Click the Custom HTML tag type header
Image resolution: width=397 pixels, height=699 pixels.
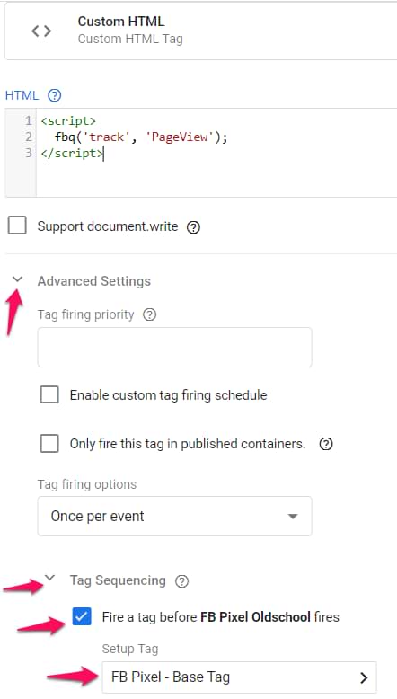pyautogui.click(x=200, y=31)
